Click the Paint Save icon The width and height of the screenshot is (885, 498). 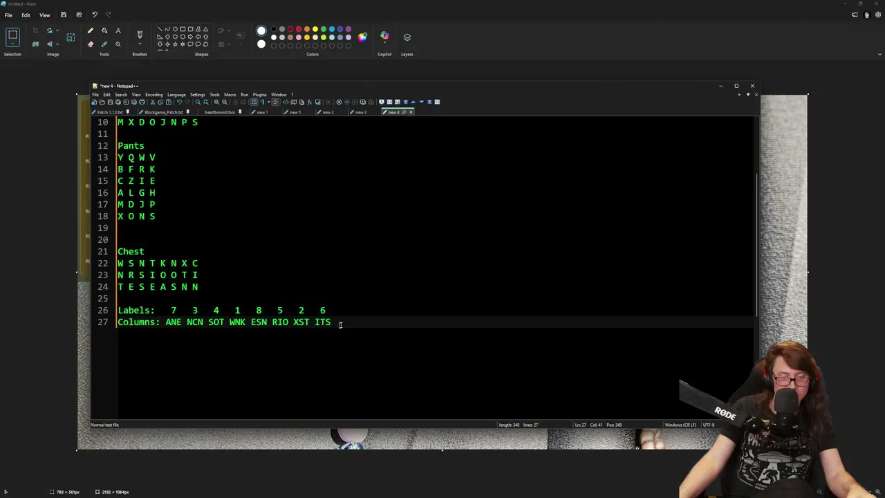(64, 15)
